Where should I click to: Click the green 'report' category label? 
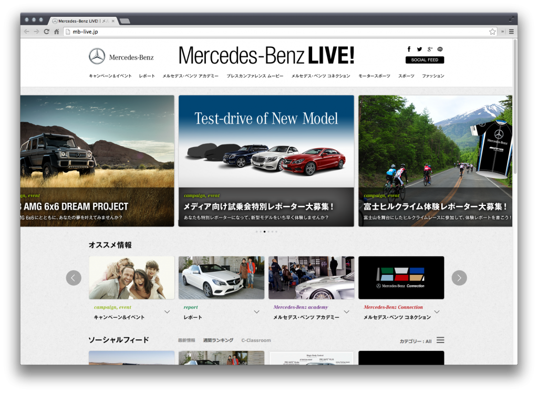pos(191,307)
